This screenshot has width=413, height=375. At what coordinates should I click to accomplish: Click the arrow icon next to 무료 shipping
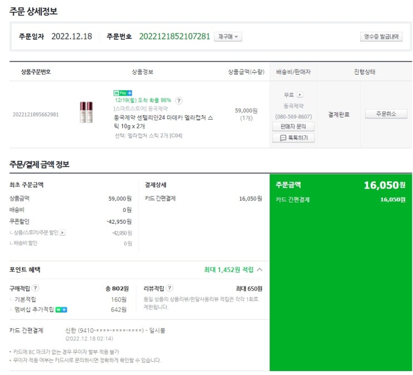coord(300,95)
